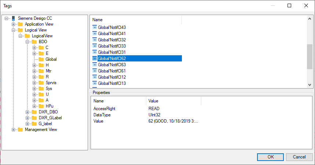
Task: Expand the HPu folder node
Action: [34, 106]
